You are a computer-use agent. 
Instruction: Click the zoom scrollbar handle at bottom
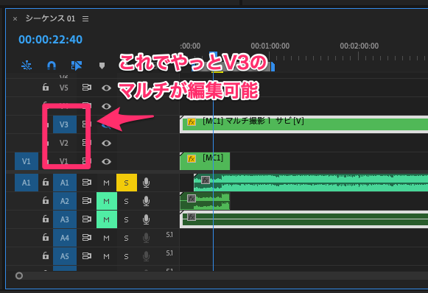[19, 275]
